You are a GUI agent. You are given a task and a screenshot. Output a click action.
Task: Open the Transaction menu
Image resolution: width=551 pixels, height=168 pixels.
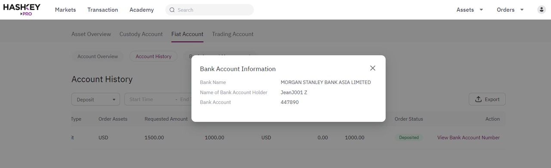(x=102, y=10)
